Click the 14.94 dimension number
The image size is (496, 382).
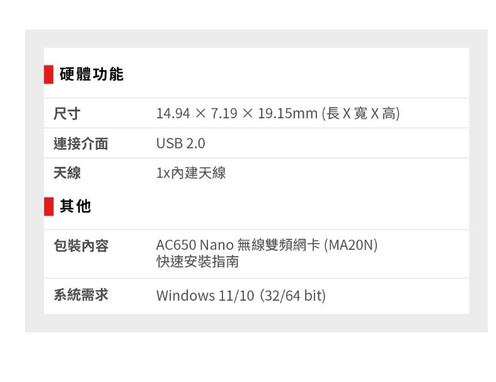tap(173, 114)
